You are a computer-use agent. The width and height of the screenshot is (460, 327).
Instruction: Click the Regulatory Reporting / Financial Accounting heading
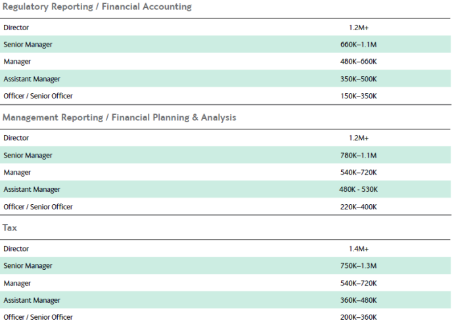coord(97,7)
